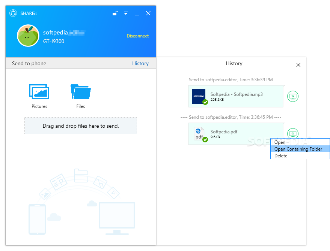The image size is (330, 251).
Task: Select the Softpedia - Softpedia.mp3 filename text
Action: coord(237,94)
